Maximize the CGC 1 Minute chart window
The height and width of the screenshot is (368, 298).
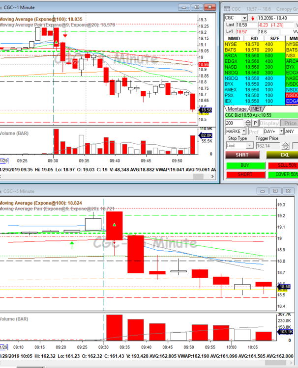coord(197,7)
